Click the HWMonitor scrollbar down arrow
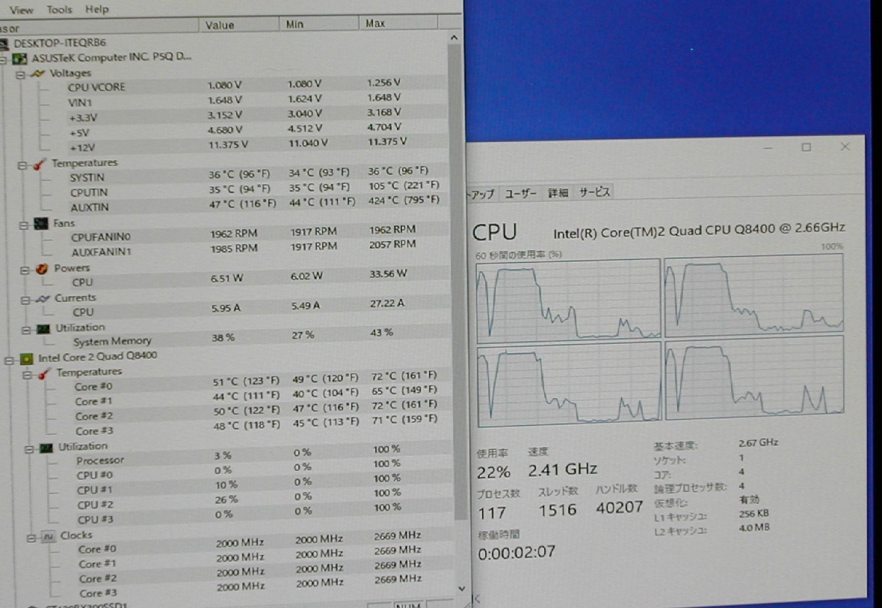This screenshot has width=882, height=608. coord(462,589)
